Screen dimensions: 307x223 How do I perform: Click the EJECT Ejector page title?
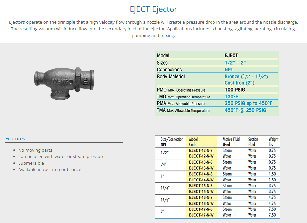(x=153, y=9)
